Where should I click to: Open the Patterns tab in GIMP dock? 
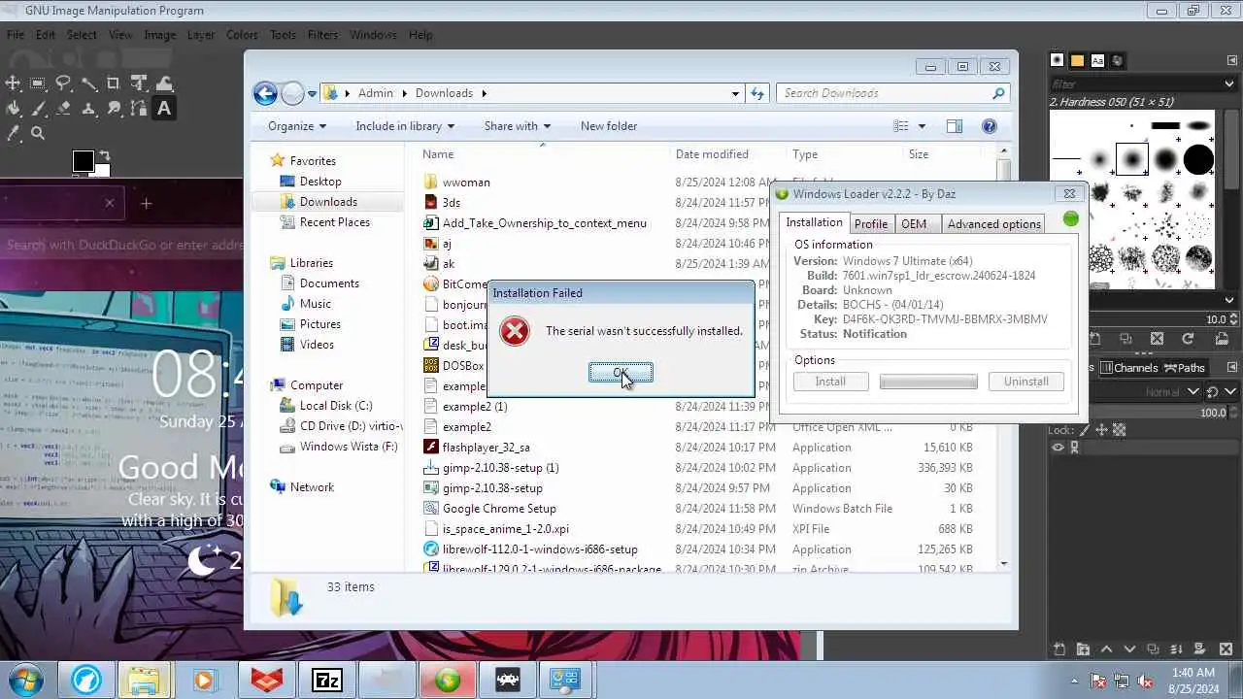click(1077, 60)
